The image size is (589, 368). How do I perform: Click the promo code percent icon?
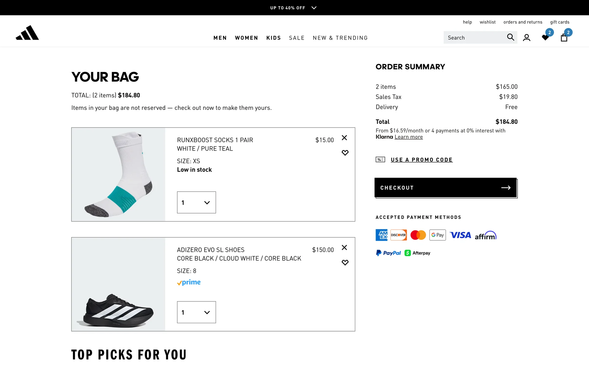[x=380, y=159]
